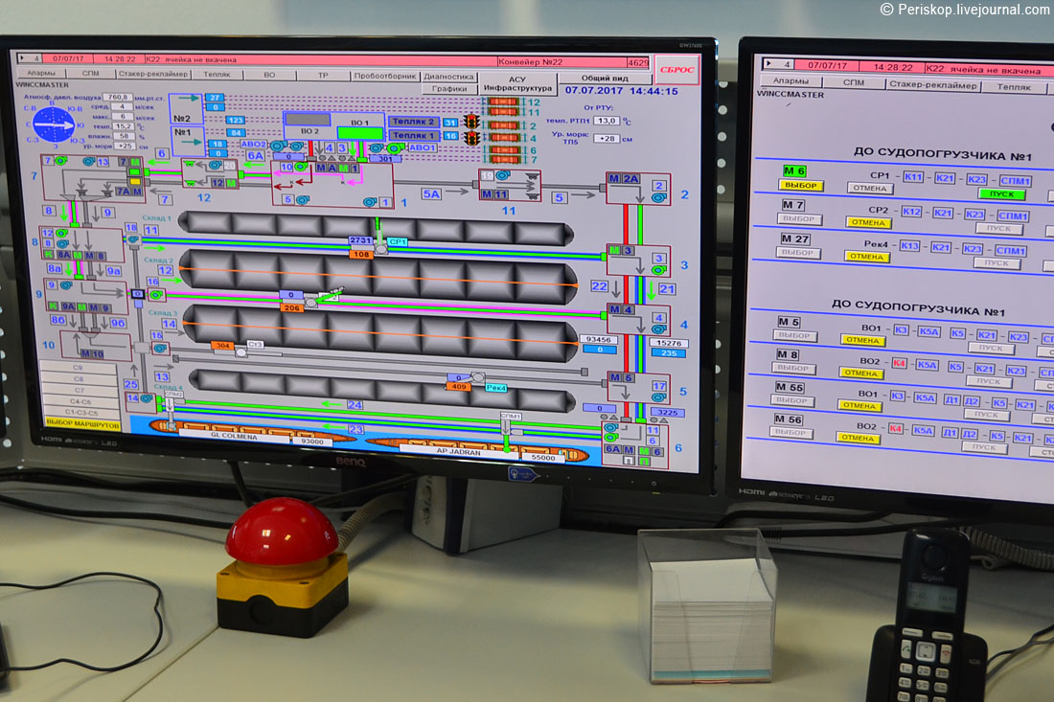Click conveyor box К12 in СР2 row
The height and width of the screenshot is (702, 1054).
coord(911,211)
